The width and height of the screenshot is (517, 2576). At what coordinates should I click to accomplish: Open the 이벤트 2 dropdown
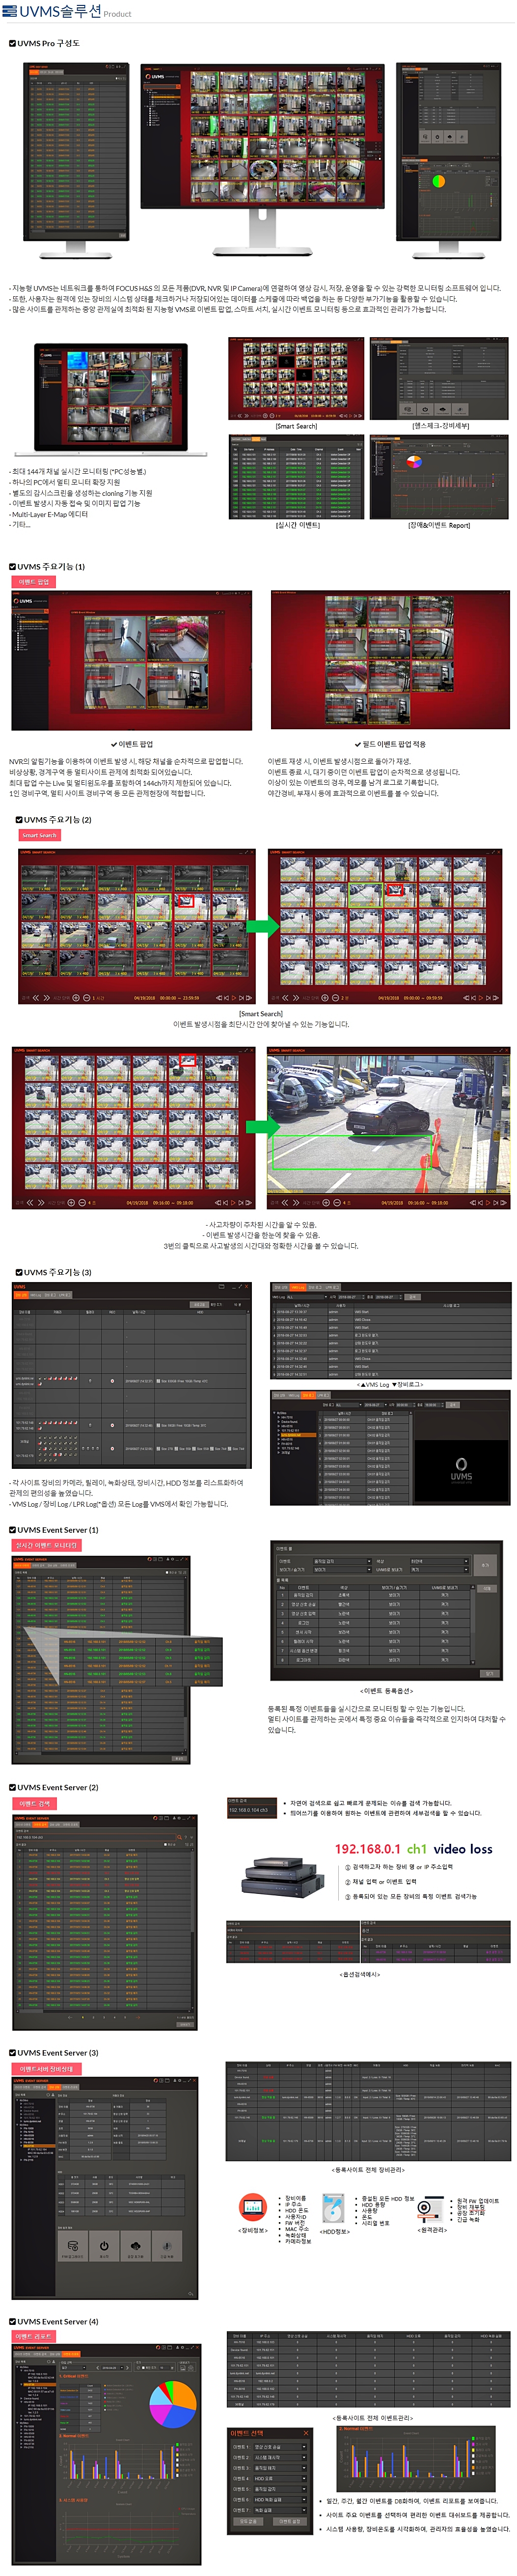click(280, 2457)
